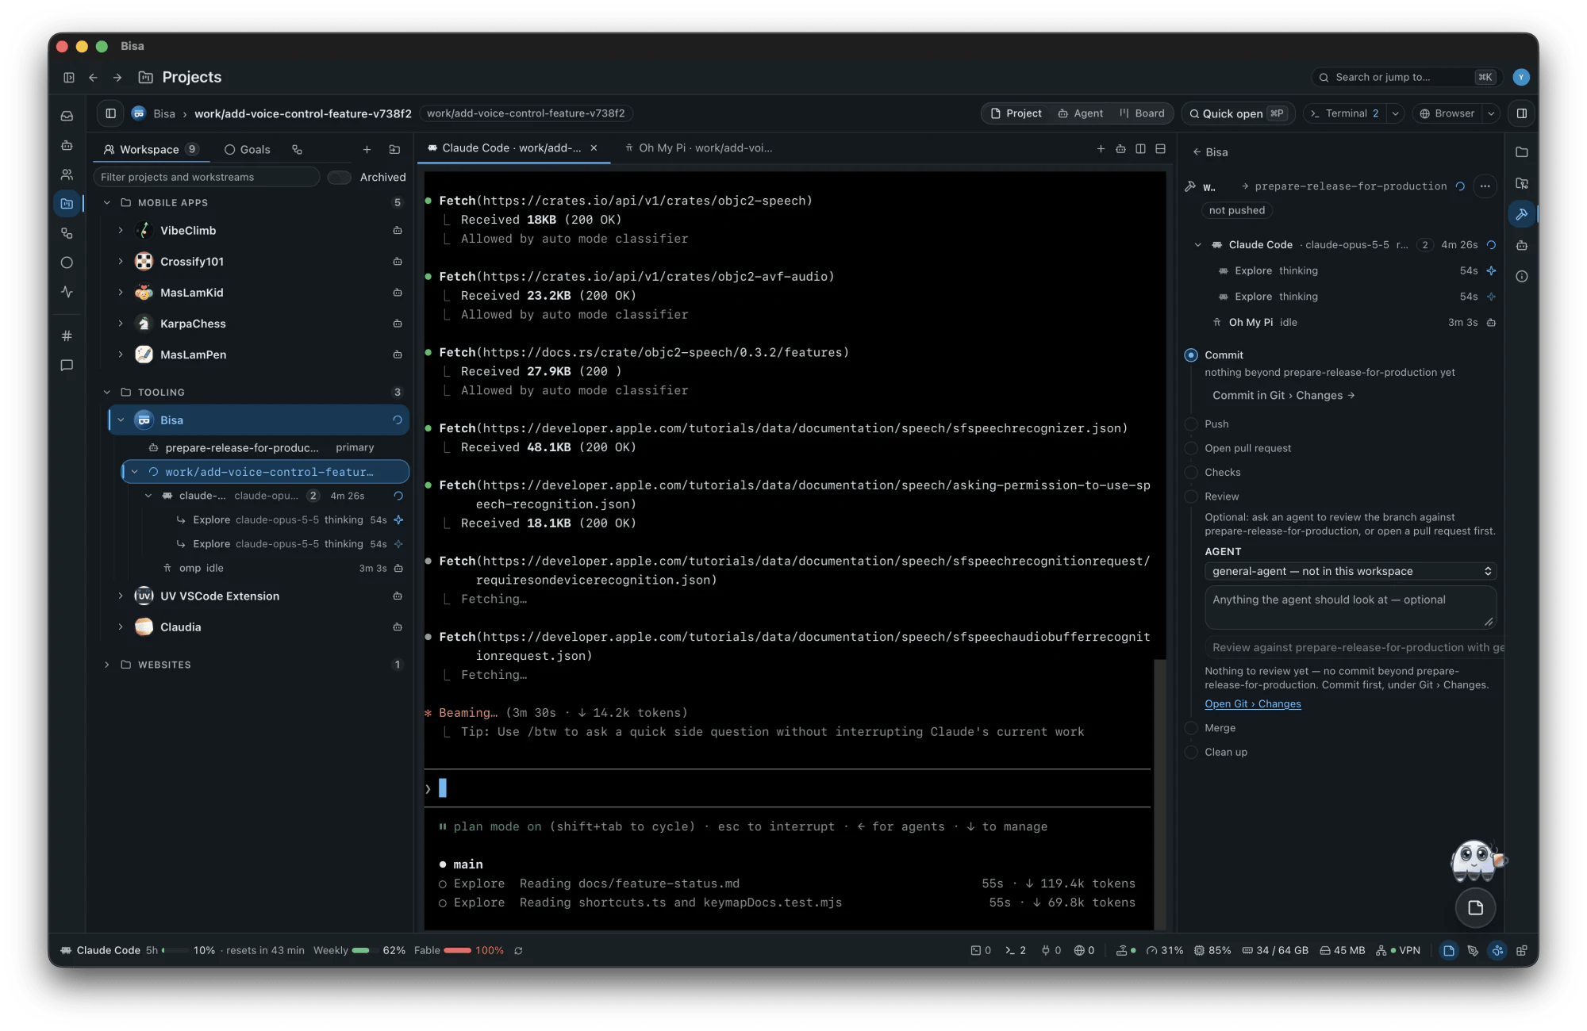Image resolution: width=1587 pixels, height=1031 pixels.
Task: Toggle the Archived switch
Action: (340, 178)
